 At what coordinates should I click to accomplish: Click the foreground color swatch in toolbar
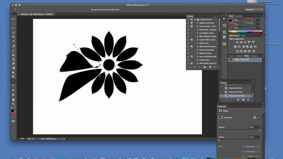pos(12,111)
